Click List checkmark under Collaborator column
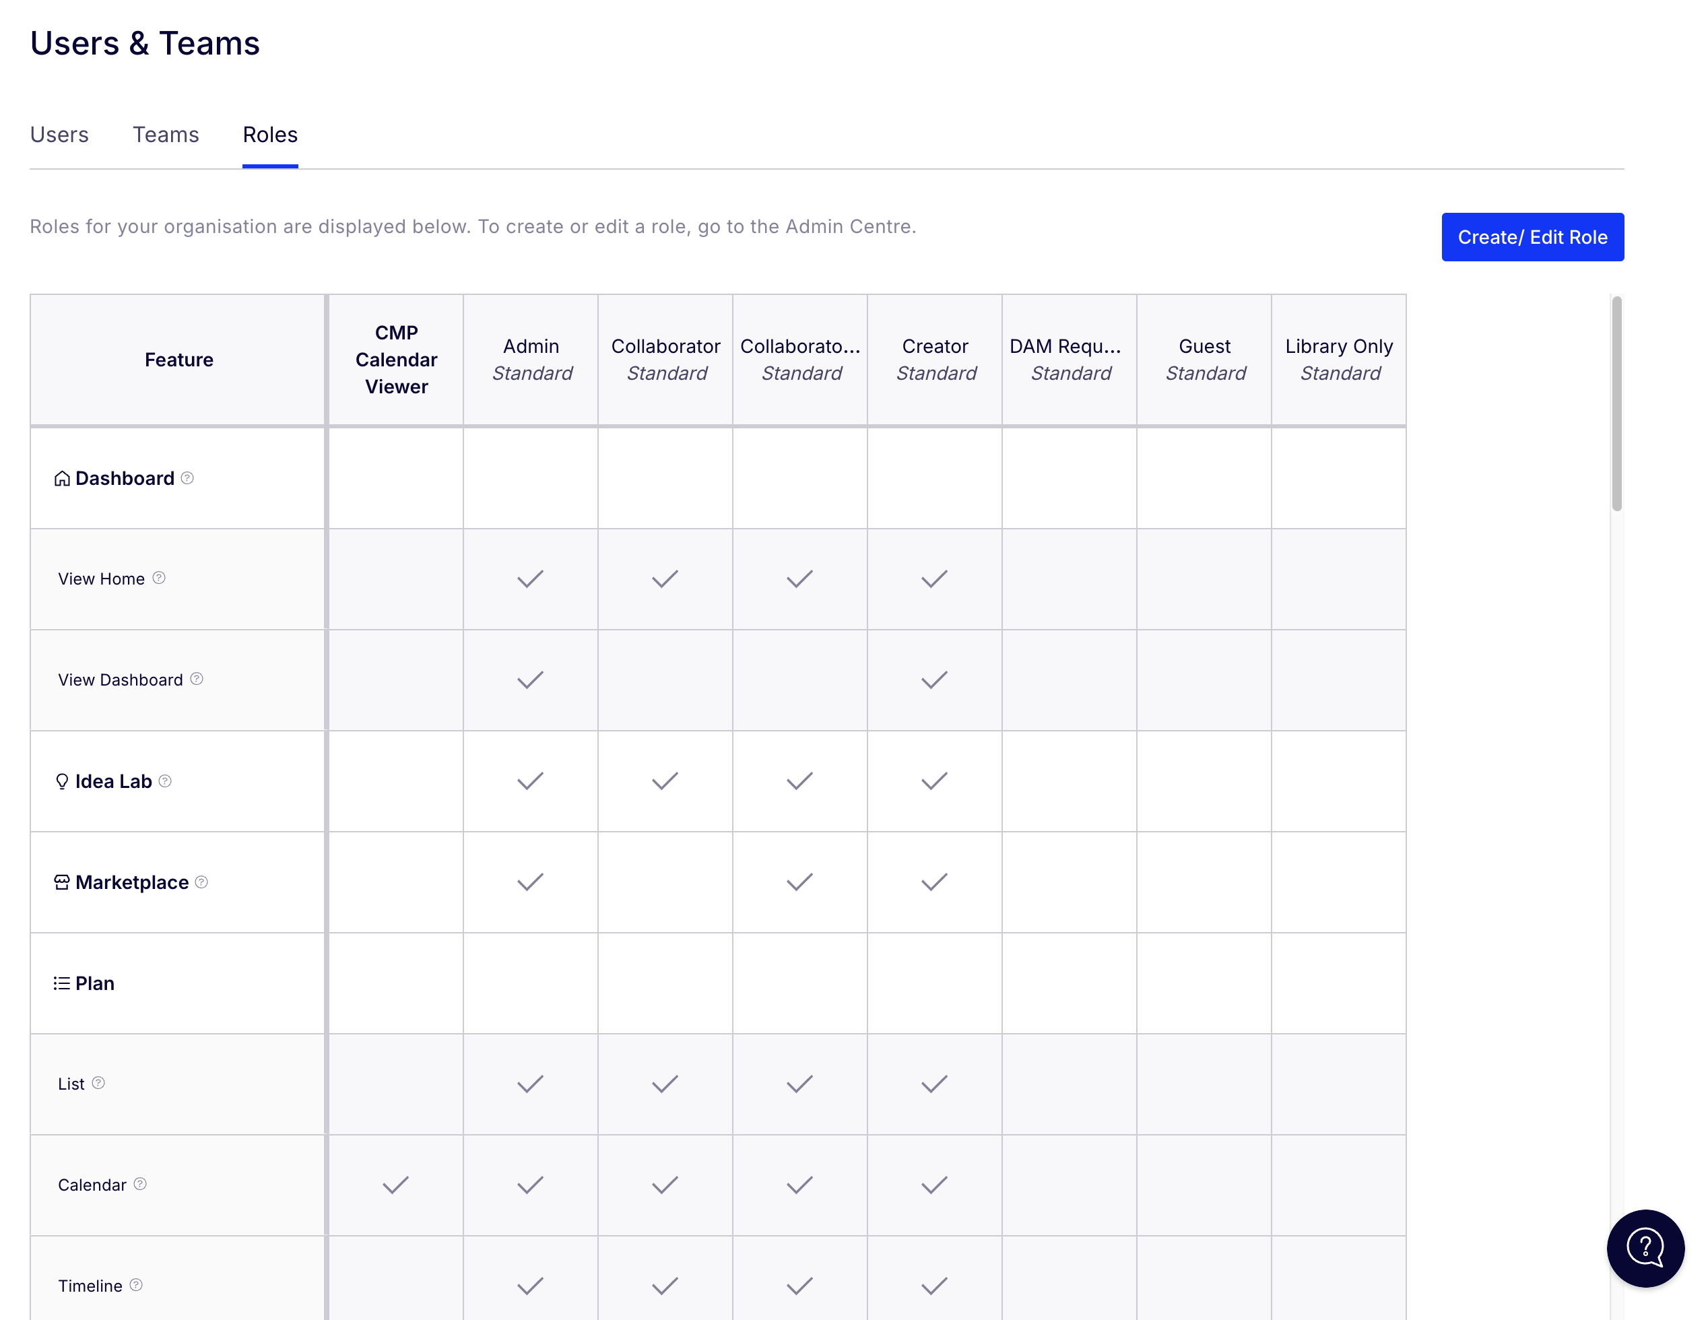Image resolution: width=1708 pixels, height=1320 pixels. [665, 1084]
